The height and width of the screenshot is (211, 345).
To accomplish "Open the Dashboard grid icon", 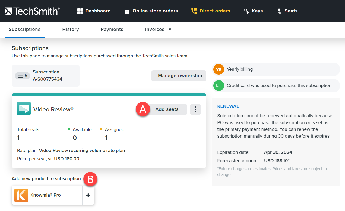I will (x=80, y=11).
